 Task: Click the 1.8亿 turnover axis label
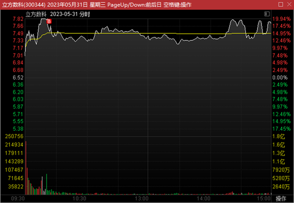[x=278, y=136]
